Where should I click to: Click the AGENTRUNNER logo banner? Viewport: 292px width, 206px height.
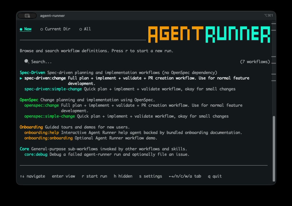(x=209, y=34)
